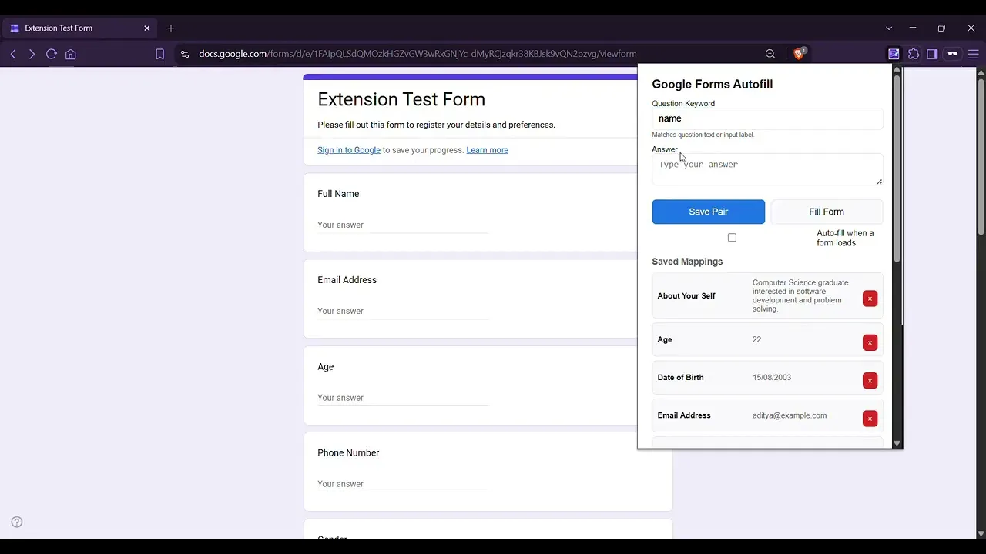This screenshot has height=554, width=986.
Task: Open the Learn more link
Action: pos(487,150)
